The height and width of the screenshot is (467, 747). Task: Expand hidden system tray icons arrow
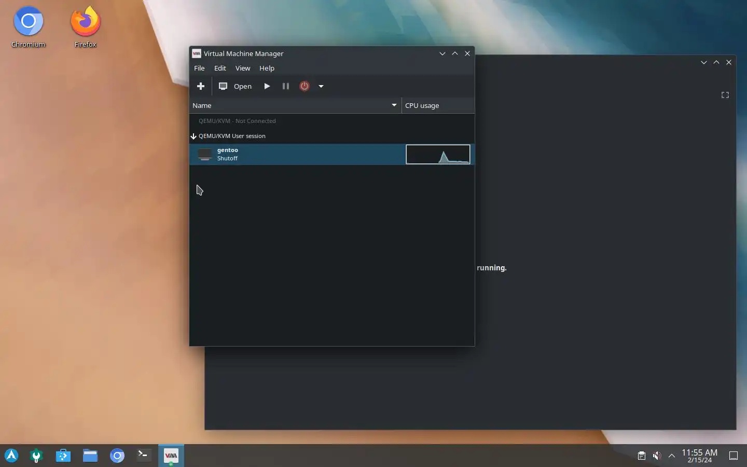[x=672, y=456]
